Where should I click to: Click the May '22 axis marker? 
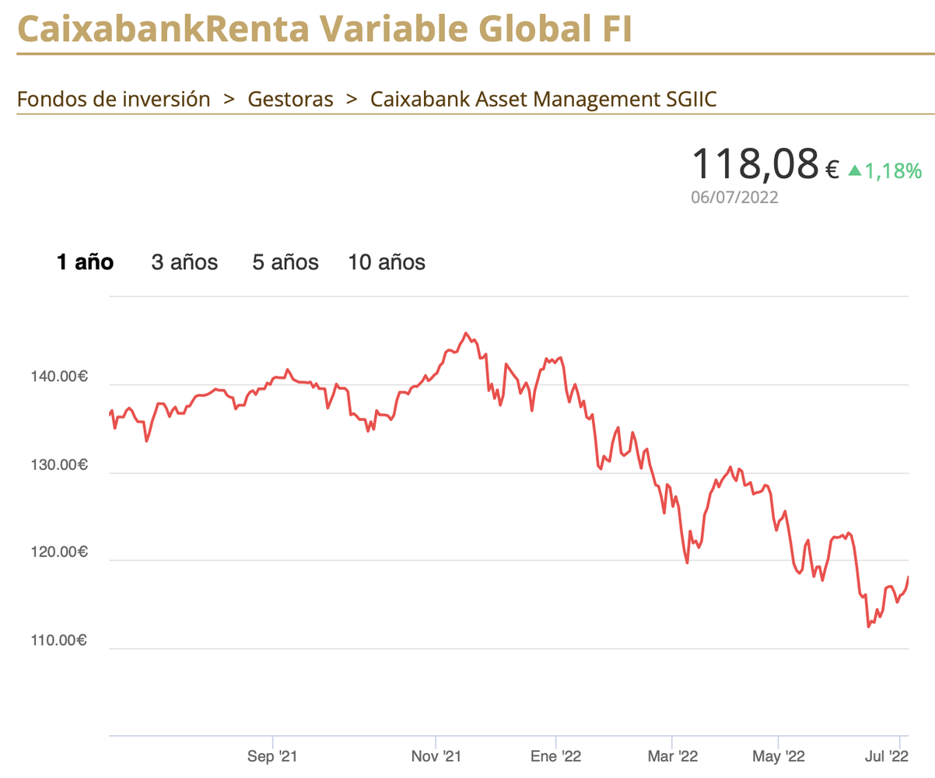coord(779,756)
